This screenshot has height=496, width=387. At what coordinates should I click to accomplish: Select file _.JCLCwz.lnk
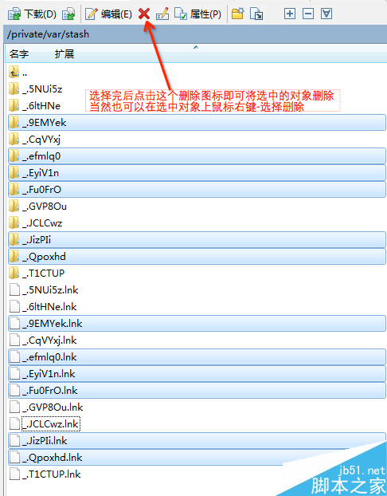coord(45,424)
